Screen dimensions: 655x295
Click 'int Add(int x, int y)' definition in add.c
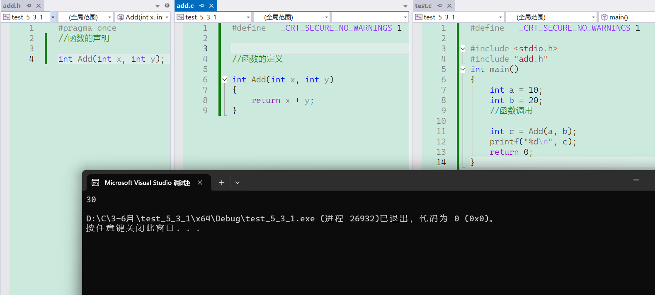(283, 79)
